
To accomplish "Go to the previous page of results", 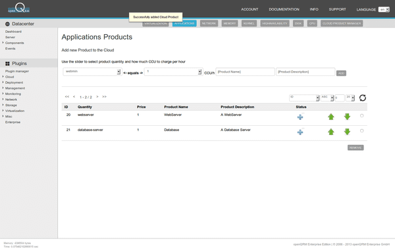I will (74, 97).
